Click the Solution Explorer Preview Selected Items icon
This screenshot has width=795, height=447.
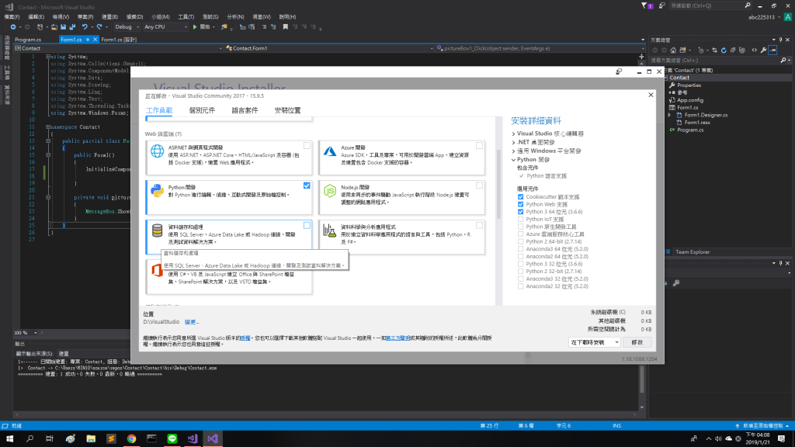772,50
